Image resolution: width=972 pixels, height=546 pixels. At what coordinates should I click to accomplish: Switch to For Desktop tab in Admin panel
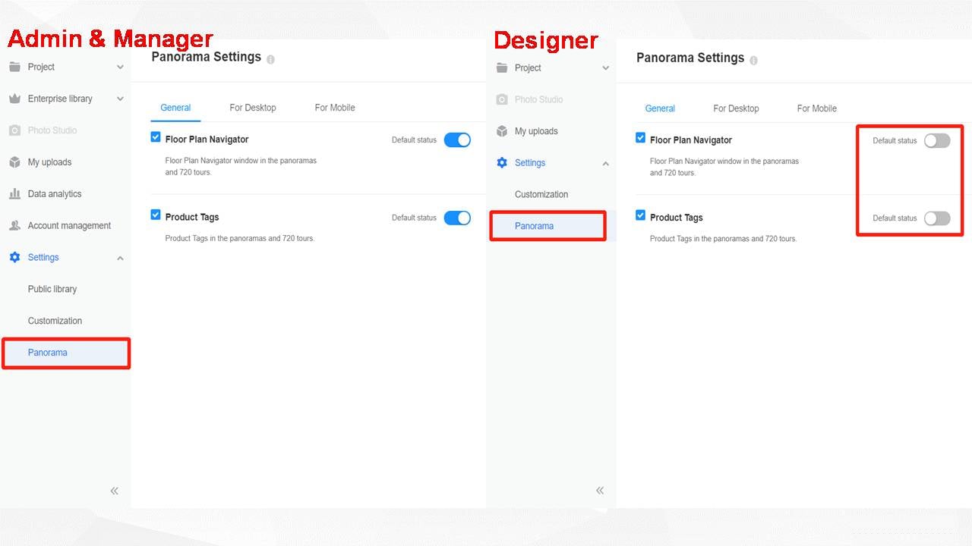pos(253,108)
